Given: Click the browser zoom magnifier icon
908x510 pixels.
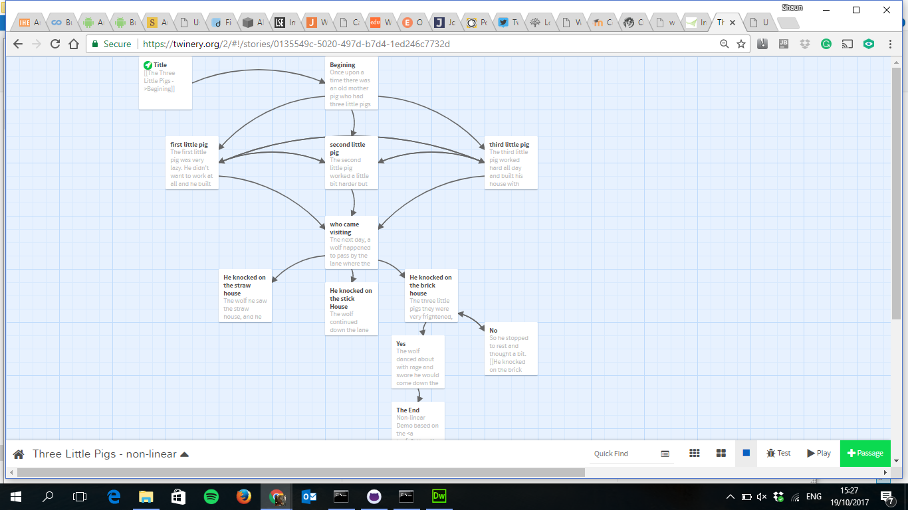Looking at the screenshot, I should coord(725,44).
